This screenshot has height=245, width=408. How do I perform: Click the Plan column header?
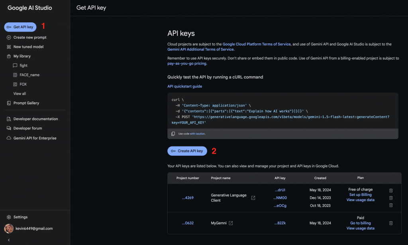[x=360, y=178]
